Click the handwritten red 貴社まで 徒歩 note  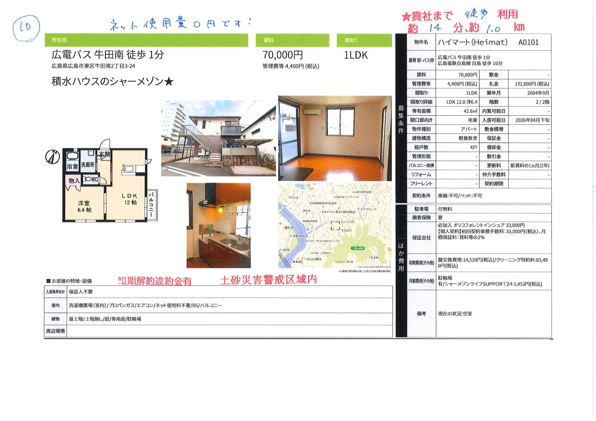pyautogui.click(x=463, y=21)
